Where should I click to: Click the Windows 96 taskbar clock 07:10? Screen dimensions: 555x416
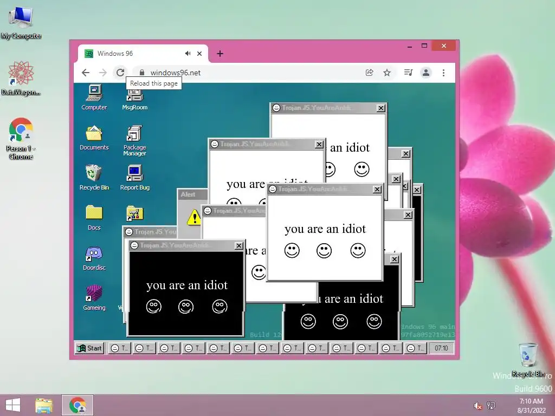point(441,348)
